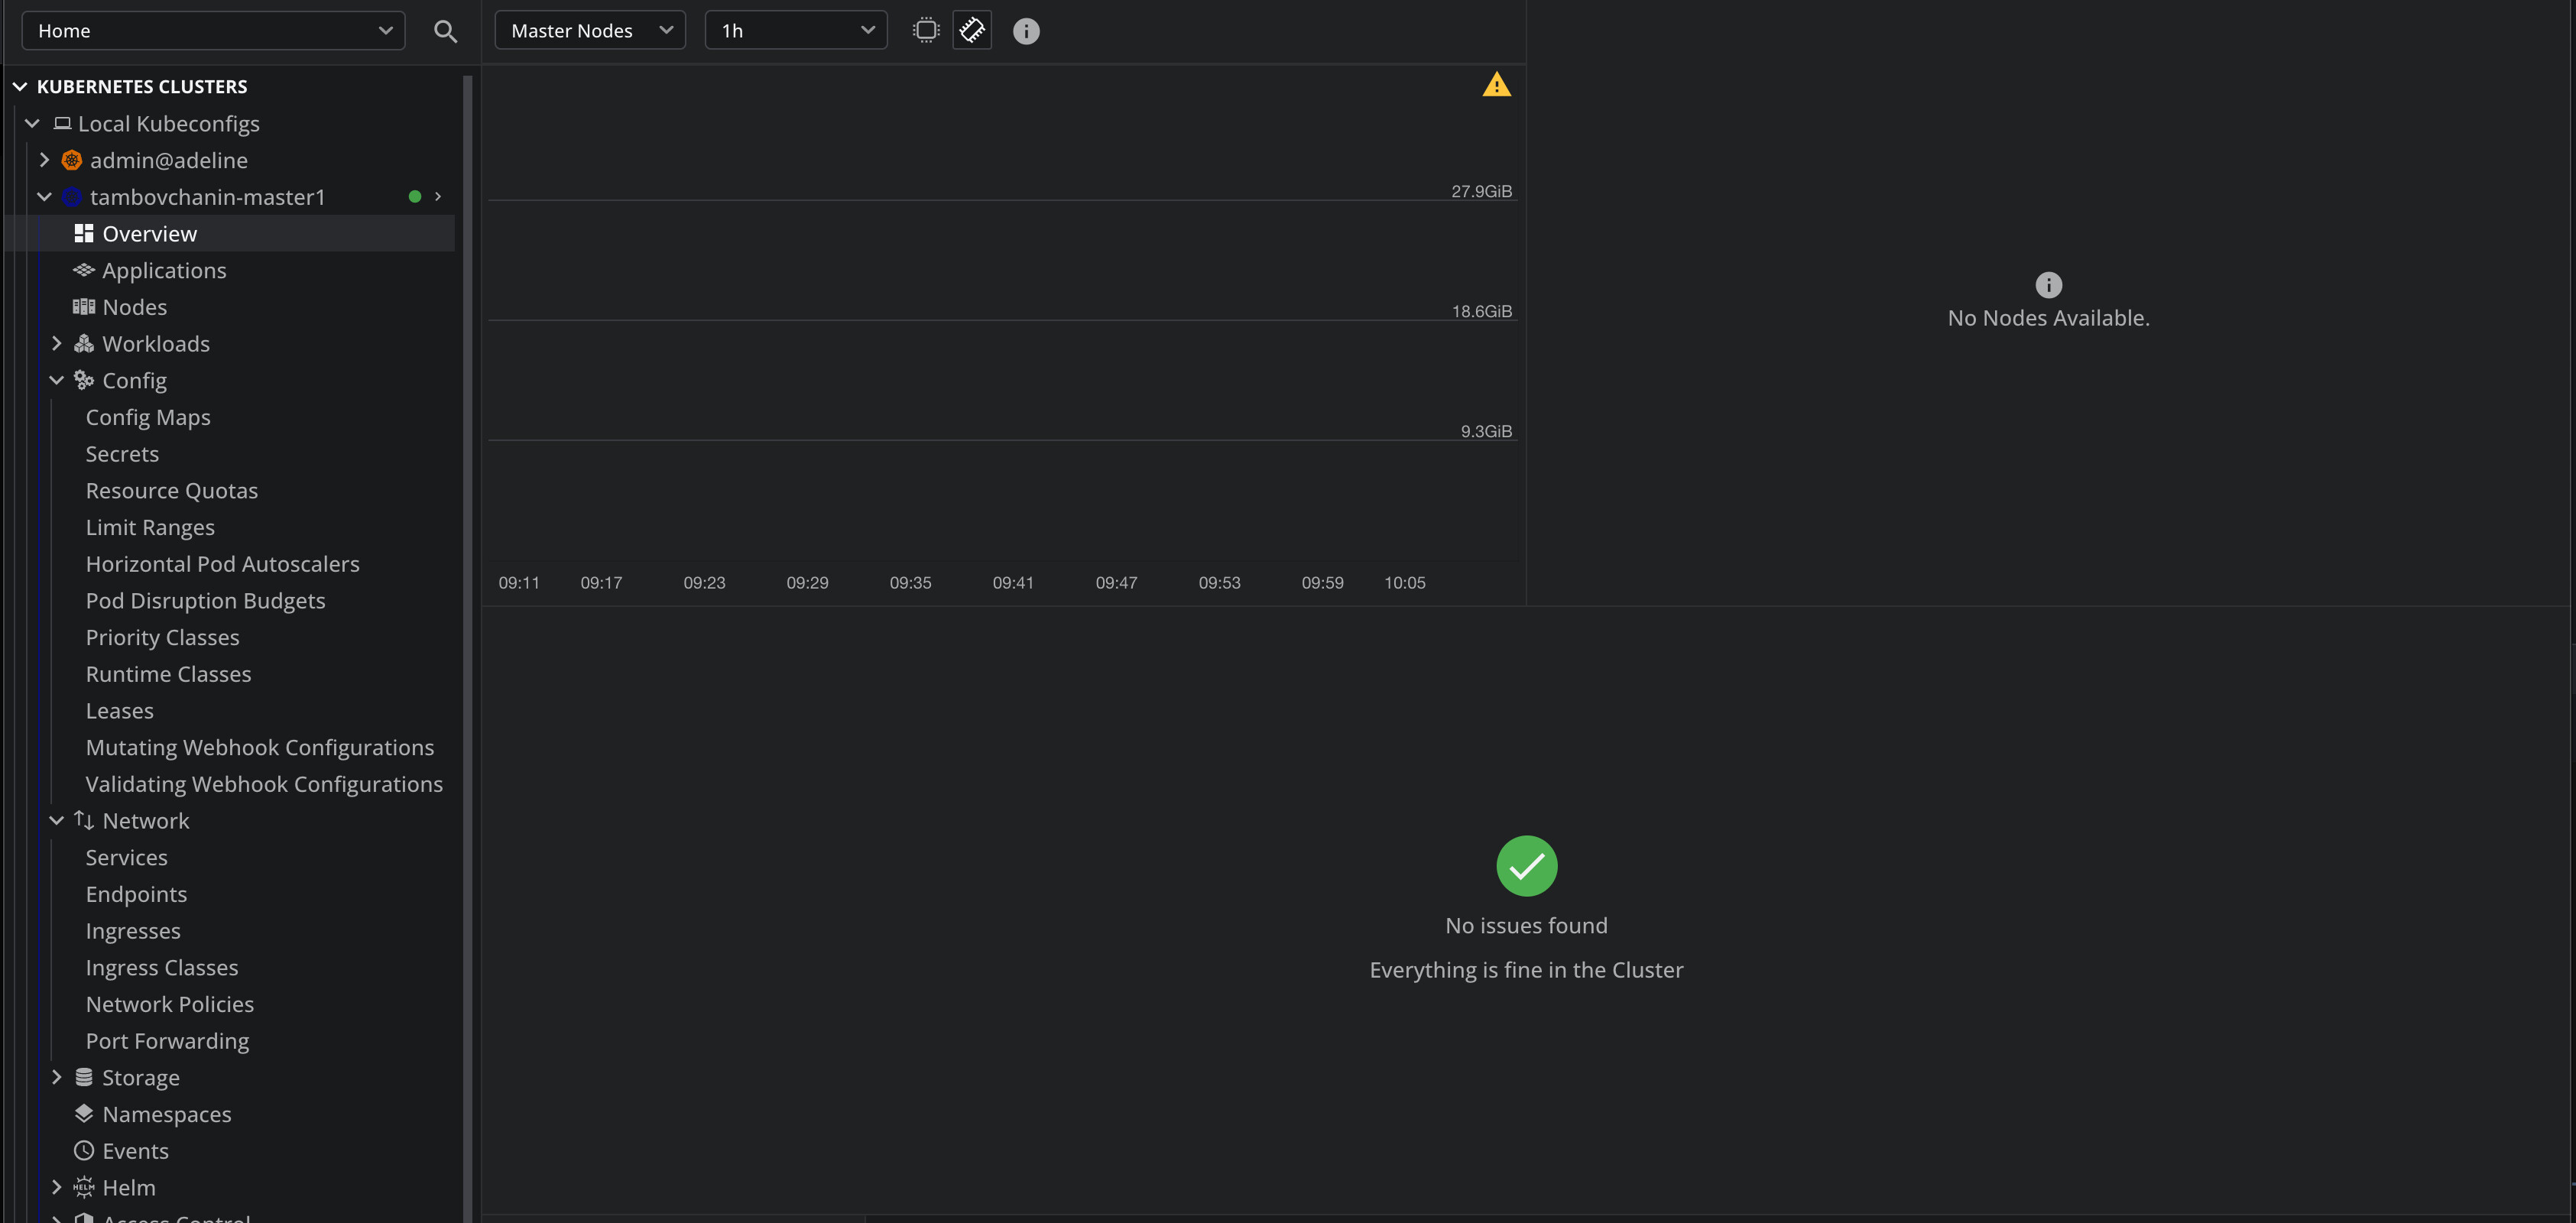Image resolution: width=2576 pixels, height=1223 pixels.
Task: Click the Helm icon in sidebar
Action: coord(84,1187)
